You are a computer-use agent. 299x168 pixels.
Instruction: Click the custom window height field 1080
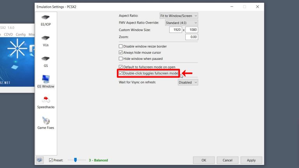tap(192, 30)
